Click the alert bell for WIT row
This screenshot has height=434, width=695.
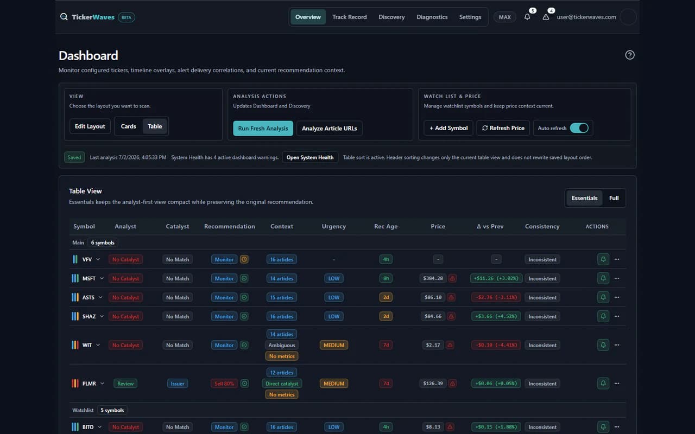(x=603, y=345)
